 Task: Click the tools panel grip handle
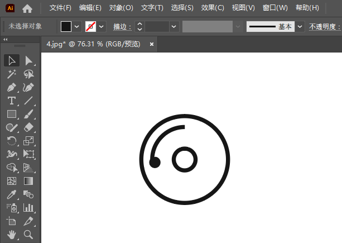[20, 46]
